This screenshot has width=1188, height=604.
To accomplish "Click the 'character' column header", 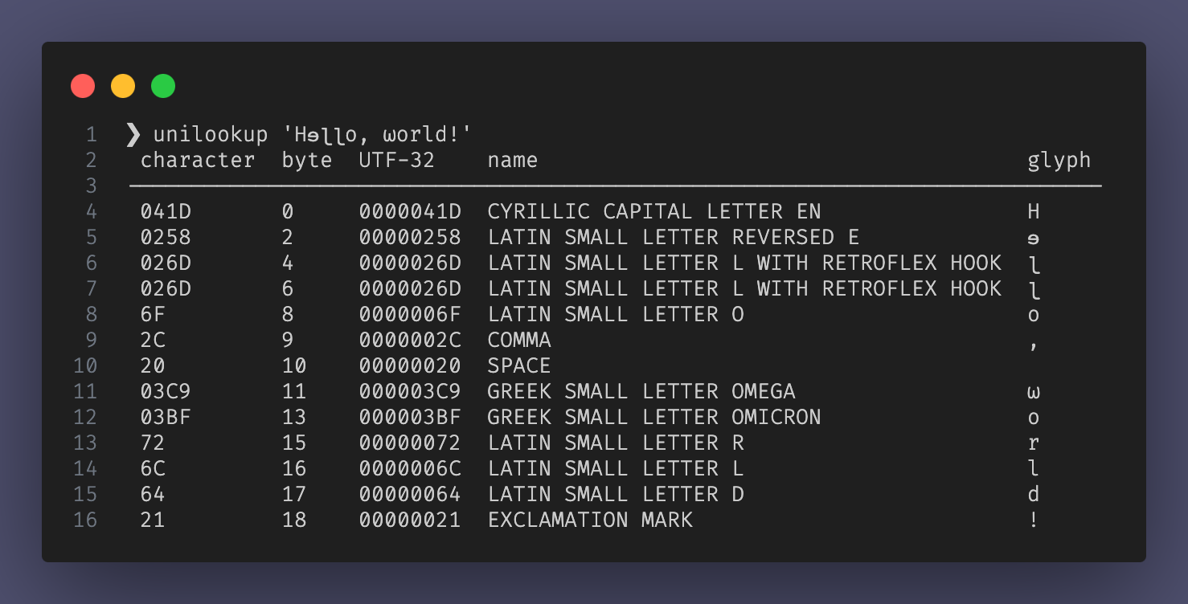I will [198, 160].
